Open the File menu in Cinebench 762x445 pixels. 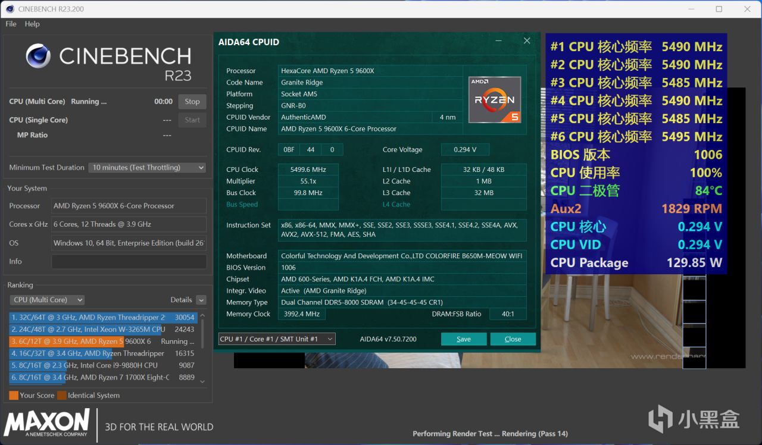click(11, 24)
